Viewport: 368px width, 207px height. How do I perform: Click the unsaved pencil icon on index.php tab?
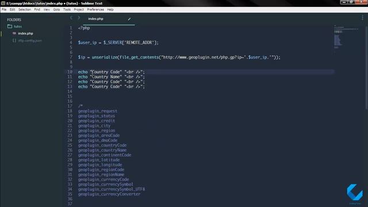coord(129,19)
